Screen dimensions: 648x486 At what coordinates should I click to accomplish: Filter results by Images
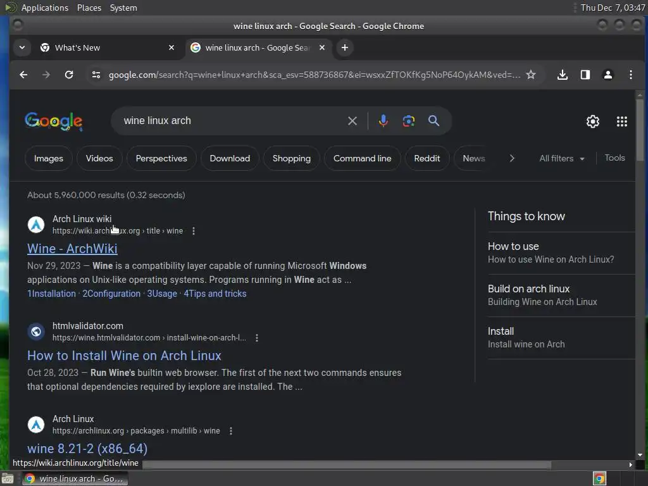(x=49, y=158)
